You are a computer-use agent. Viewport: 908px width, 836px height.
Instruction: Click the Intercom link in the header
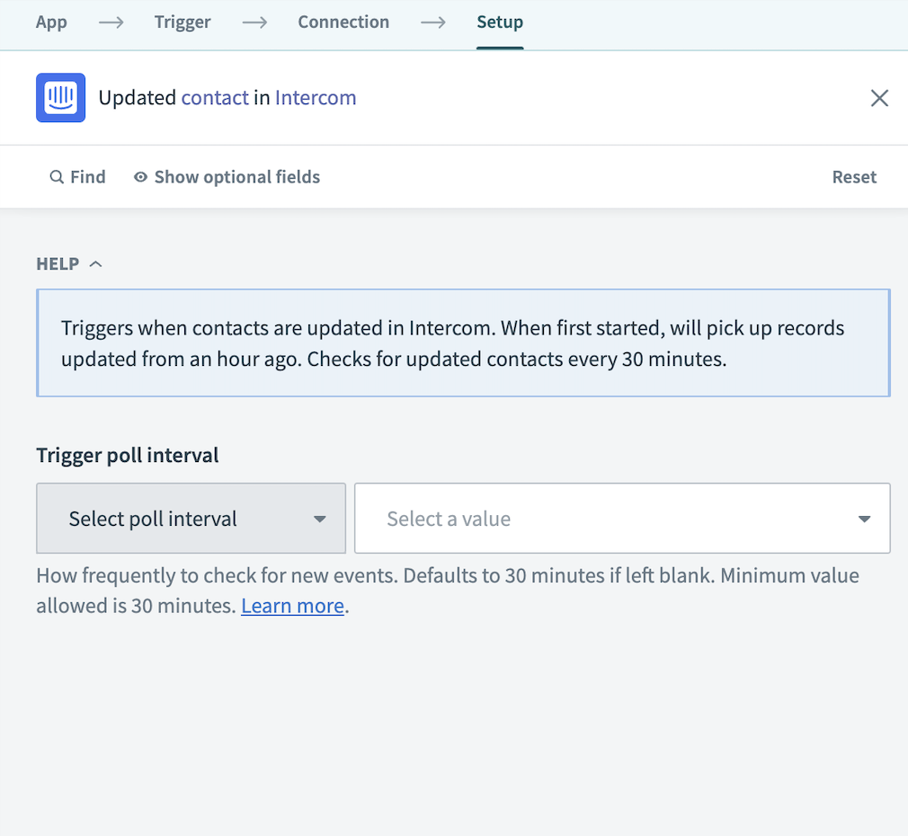coord(315,97)
